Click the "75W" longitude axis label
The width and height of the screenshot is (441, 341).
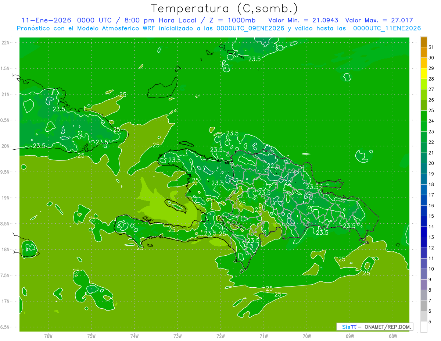coord(92,336)
